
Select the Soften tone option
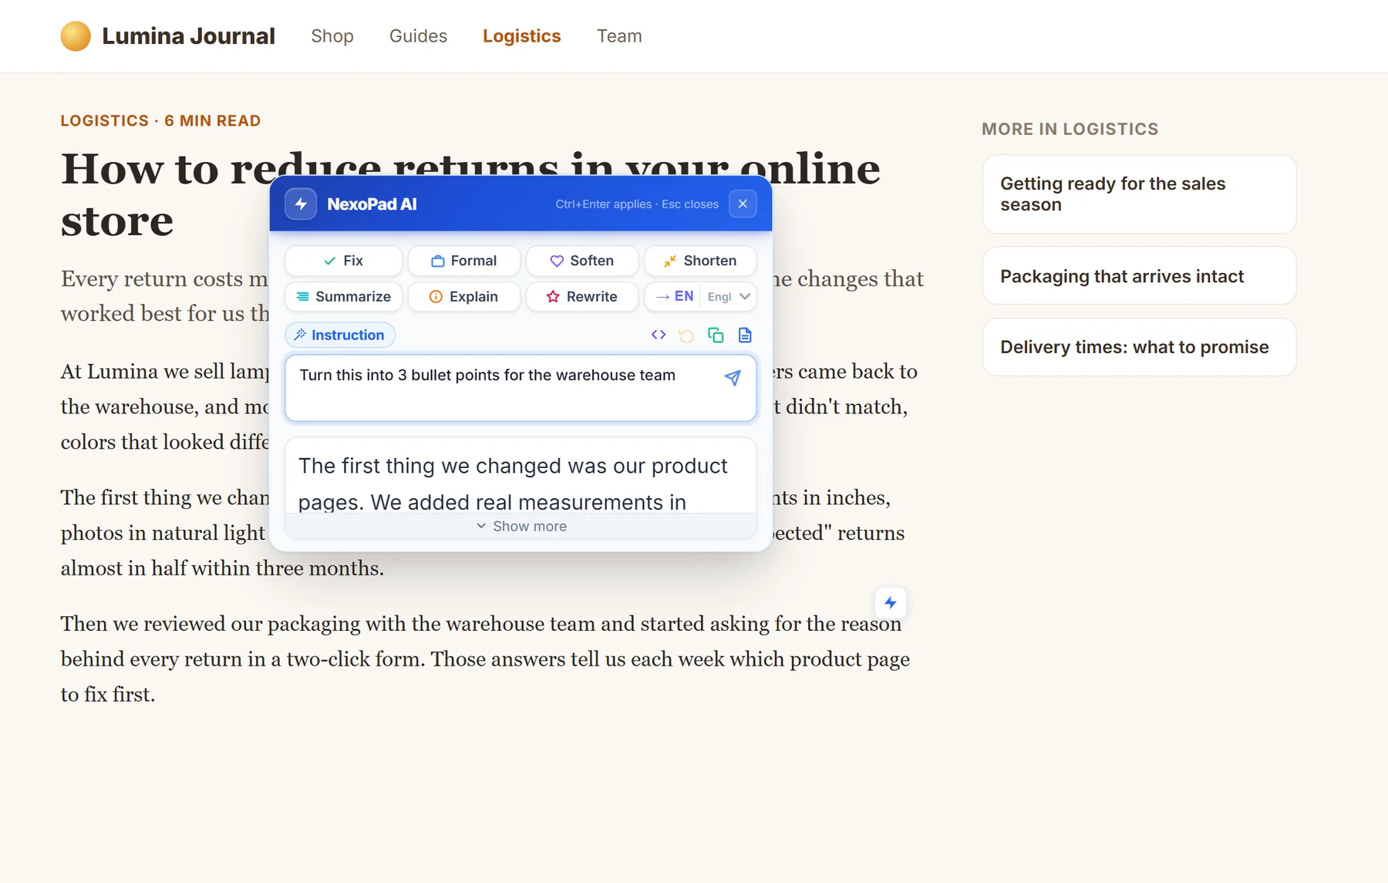[582, 261]
